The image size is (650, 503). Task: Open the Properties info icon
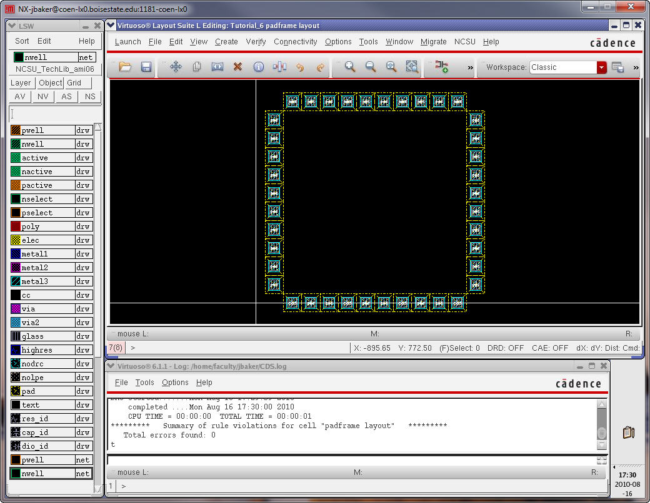(x=258, y=67)
